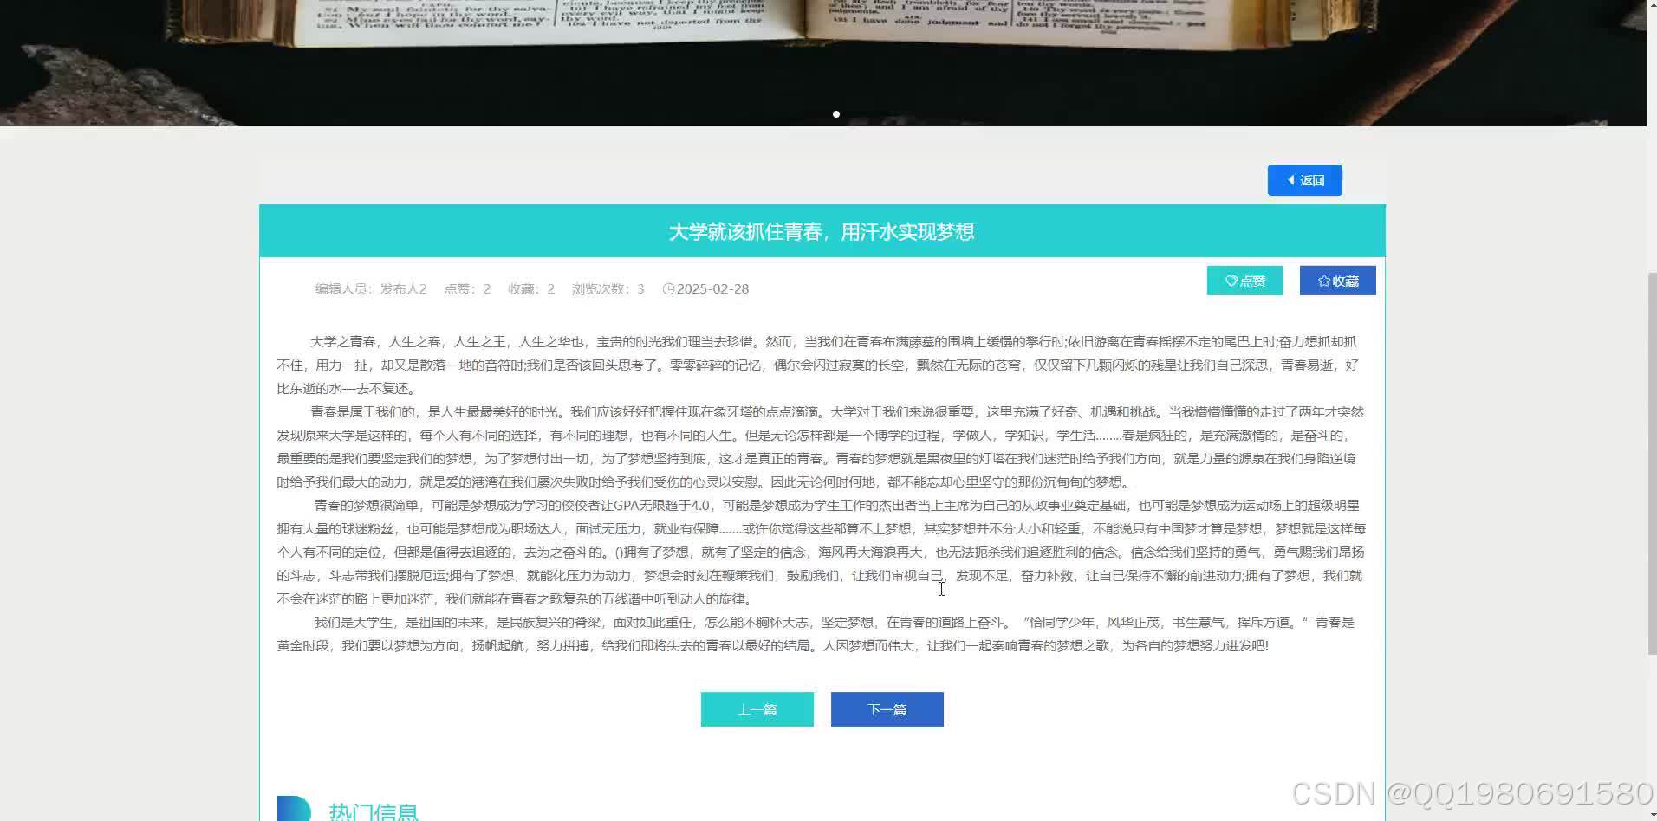Click the star icon on the 收藏 button

point(1323,280)
